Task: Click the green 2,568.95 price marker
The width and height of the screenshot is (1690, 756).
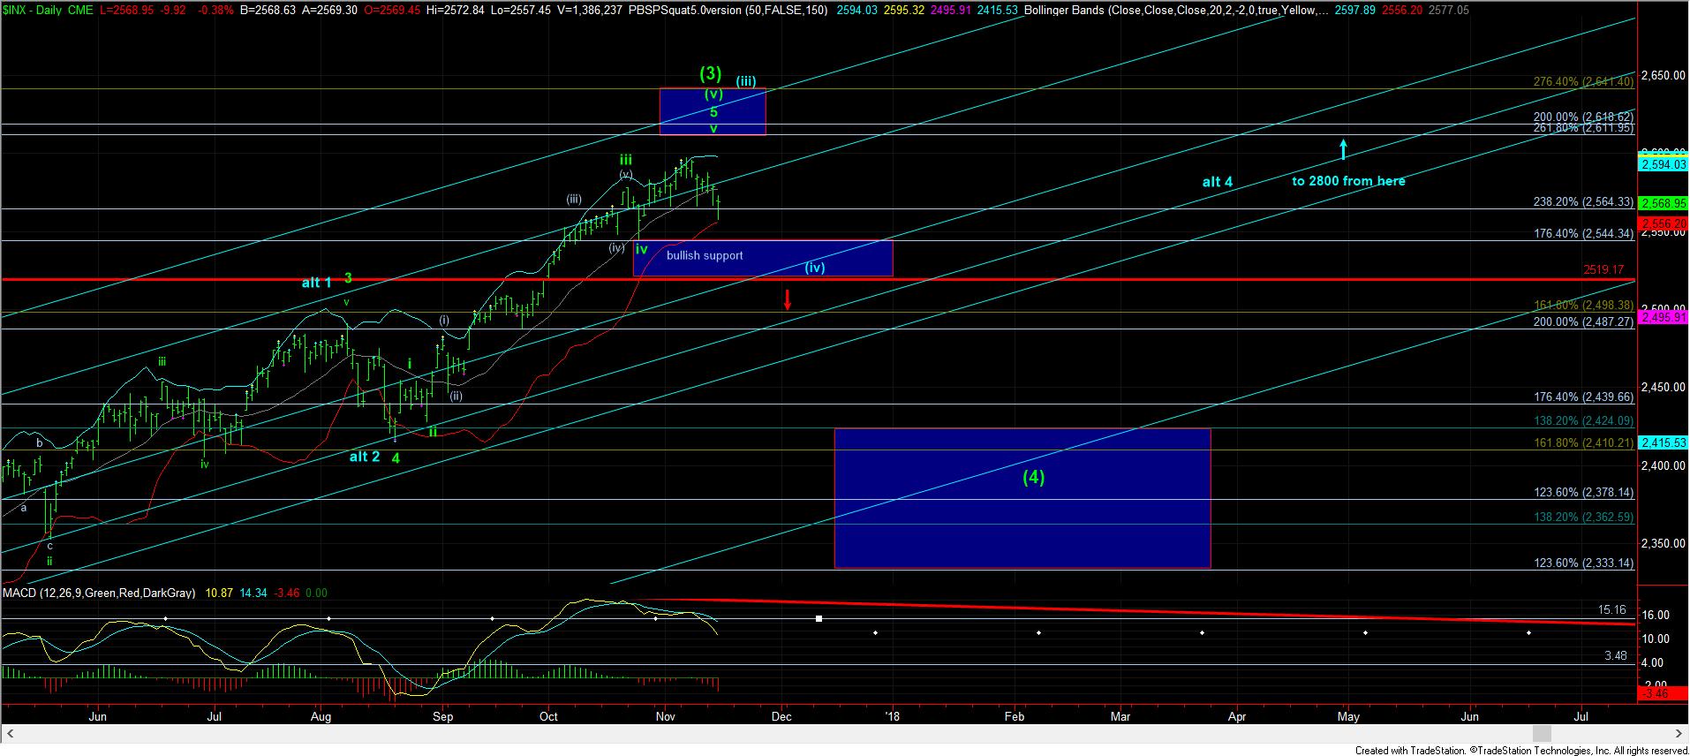Action: [1663, 203]
